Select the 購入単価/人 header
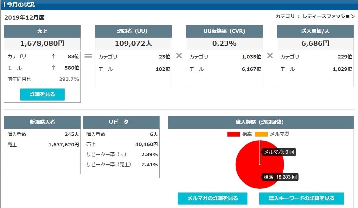 coord(315,31)
